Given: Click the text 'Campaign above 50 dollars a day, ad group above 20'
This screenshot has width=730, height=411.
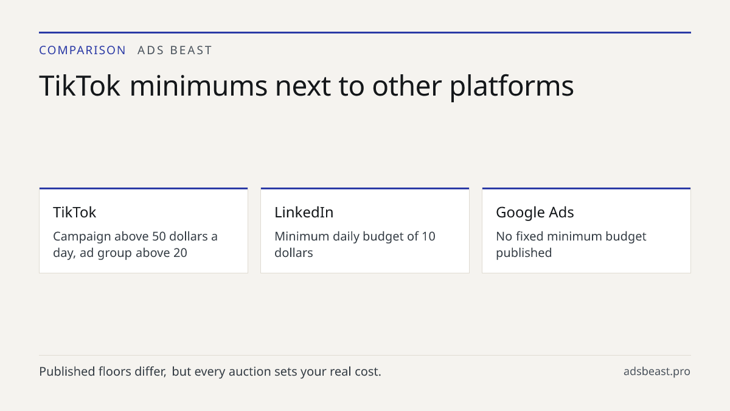Looking at the screenshot, I should [x=135, y=244].
